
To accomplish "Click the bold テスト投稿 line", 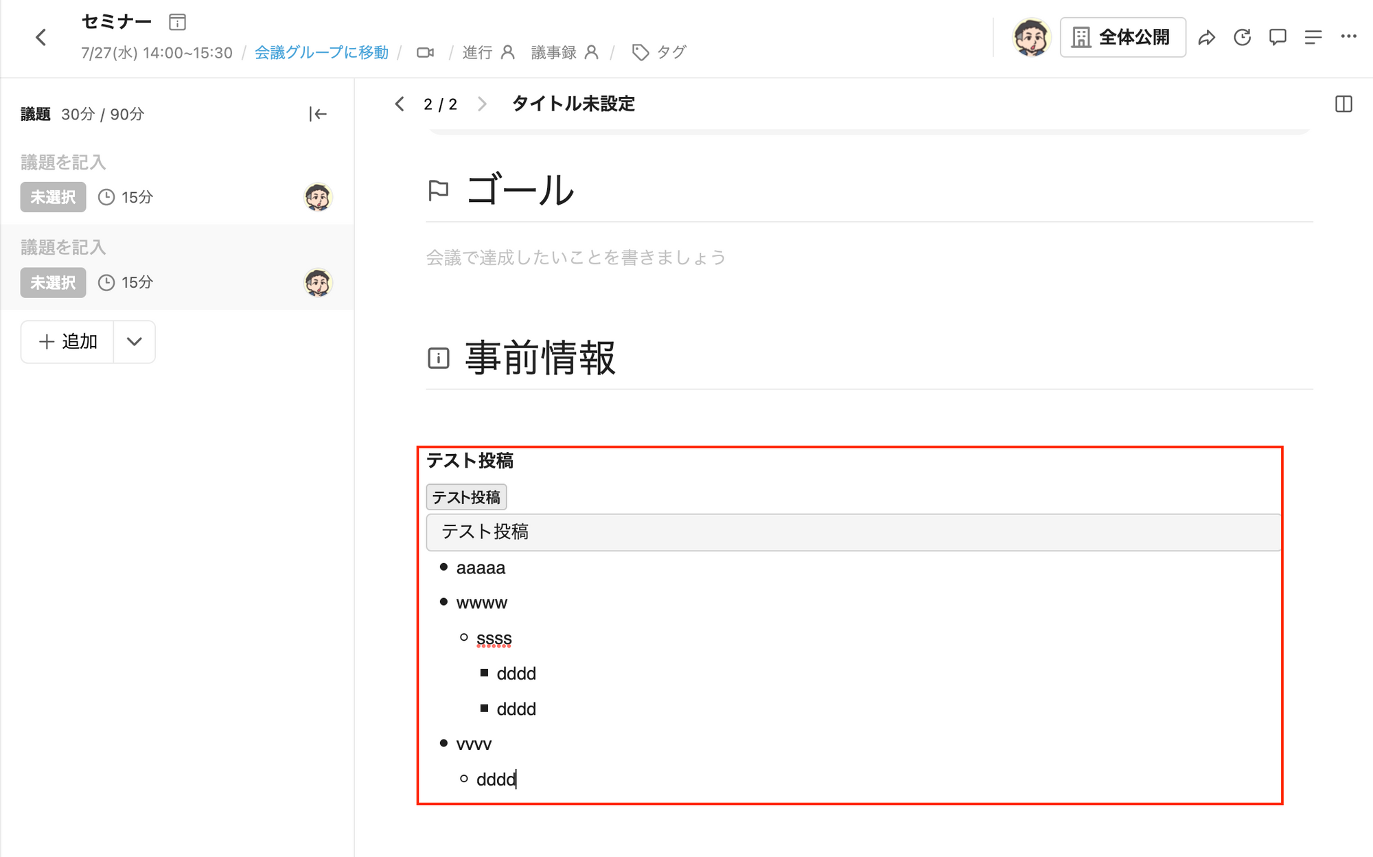I will pos(470,461).
